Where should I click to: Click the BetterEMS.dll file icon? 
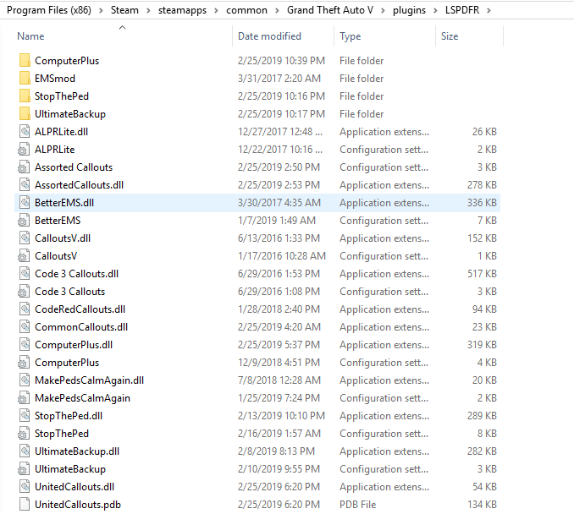click(x=25, y=203)
